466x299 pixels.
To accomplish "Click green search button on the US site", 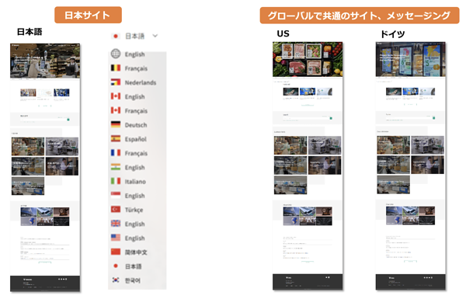I will coord(331,118).
